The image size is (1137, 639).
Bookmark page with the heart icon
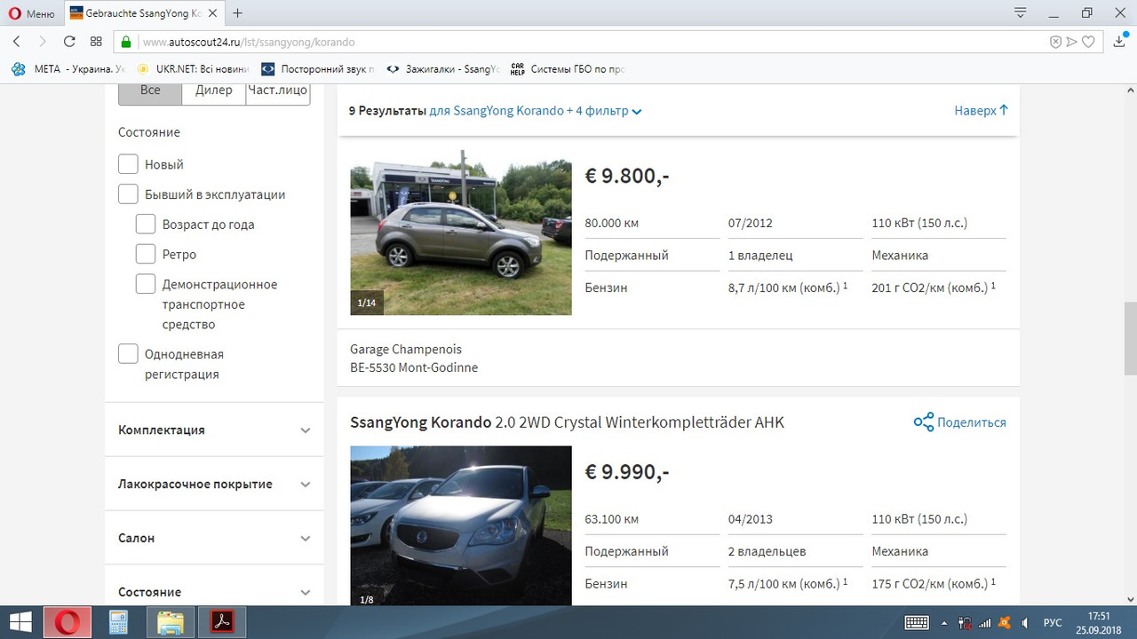(x=1088, y=42)
